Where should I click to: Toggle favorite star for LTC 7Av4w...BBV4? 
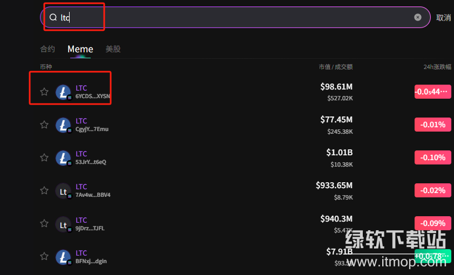(x=44, y=190)
